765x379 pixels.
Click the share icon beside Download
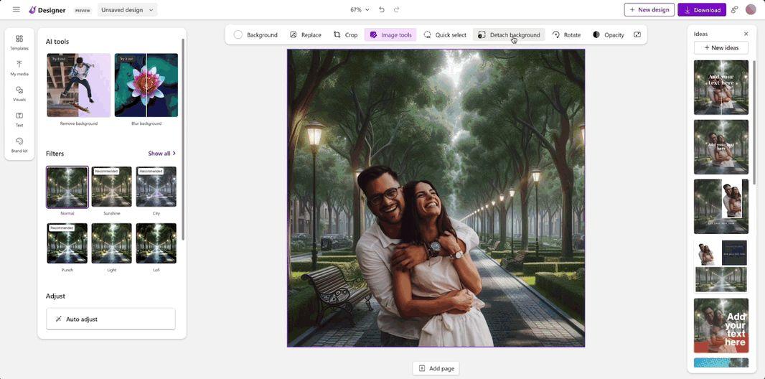pyautogui.click(x=734, y=10)
